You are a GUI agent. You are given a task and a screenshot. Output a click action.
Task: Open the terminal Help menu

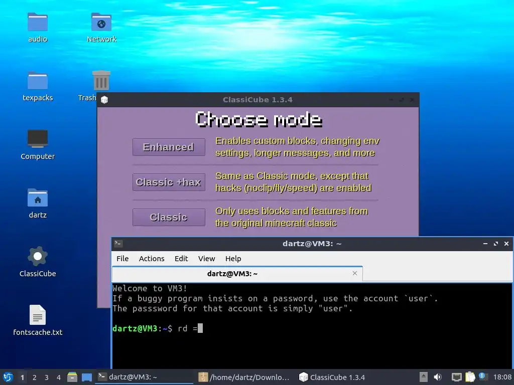[233, 259]
